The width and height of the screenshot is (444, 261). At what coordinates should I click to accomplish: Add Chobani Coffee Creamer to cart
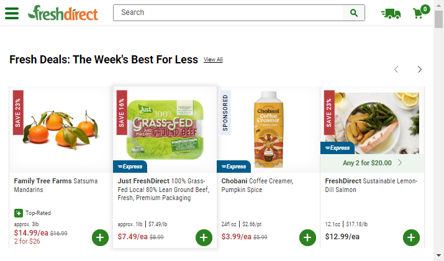coord(307,237)
